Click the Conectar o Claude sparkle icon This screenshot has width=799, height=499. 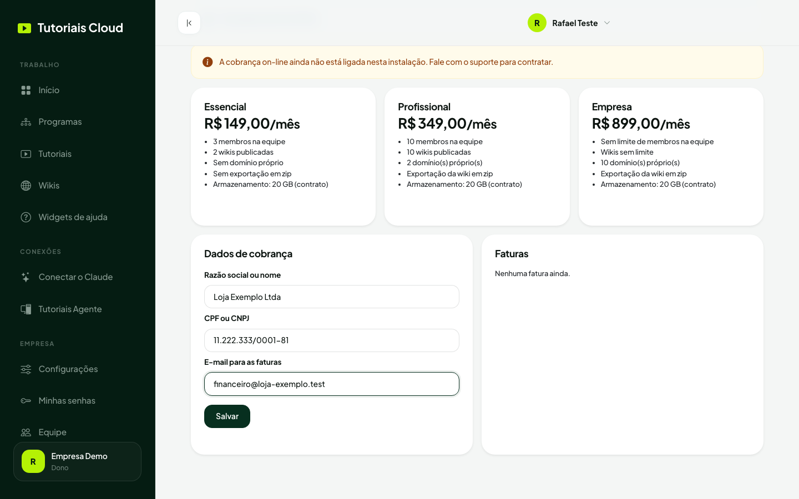26,277
